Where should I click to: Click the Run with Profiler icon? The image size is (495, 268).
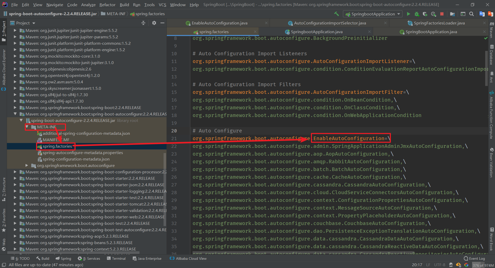[434, 14]
